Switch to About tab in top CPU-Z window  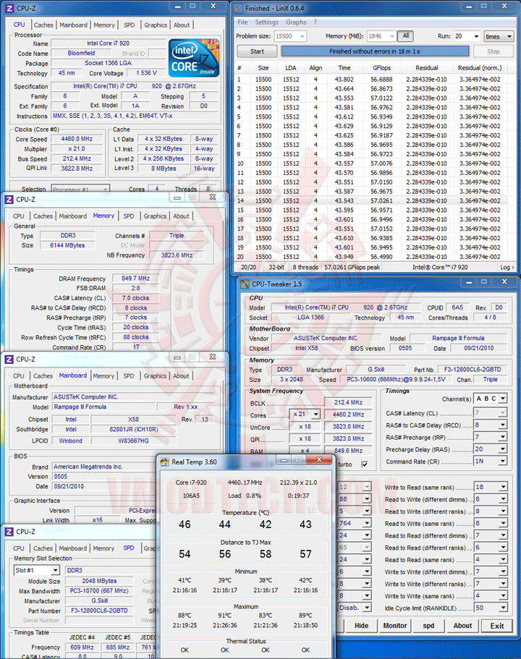182,25
